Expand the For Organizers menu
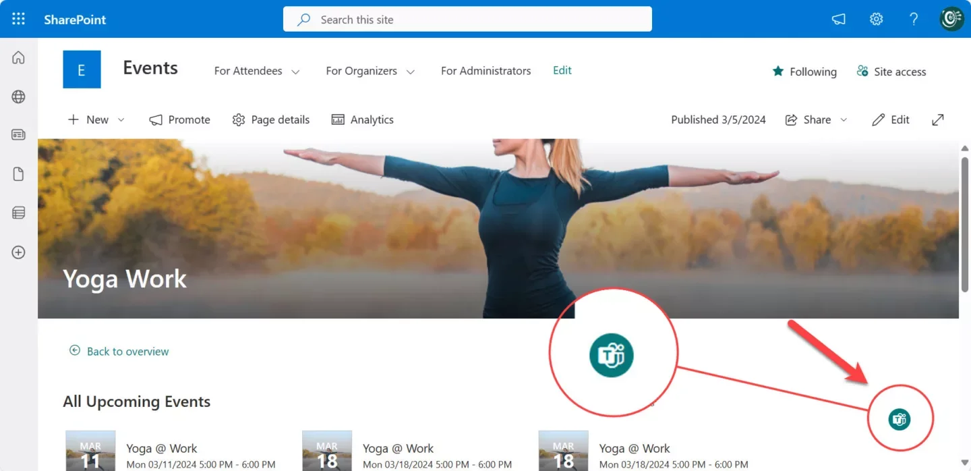 click(x=370, y=71)
